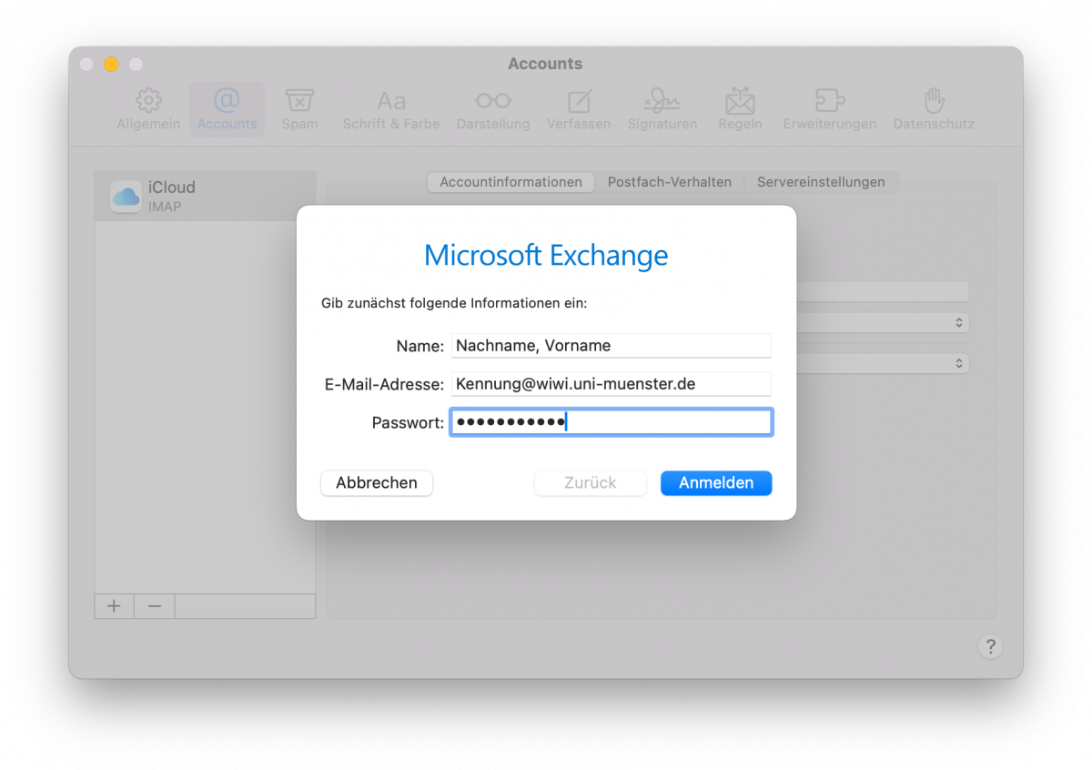Open help with the question mark button

990,646
